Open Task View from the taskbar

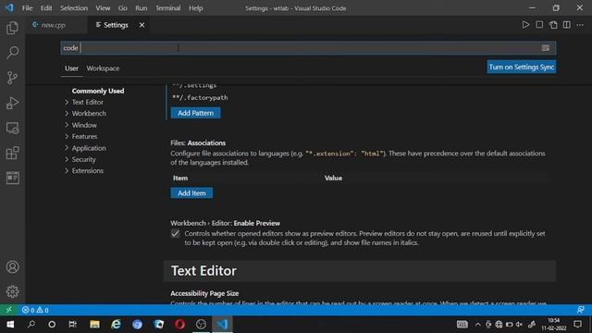[x=72, y=325]
